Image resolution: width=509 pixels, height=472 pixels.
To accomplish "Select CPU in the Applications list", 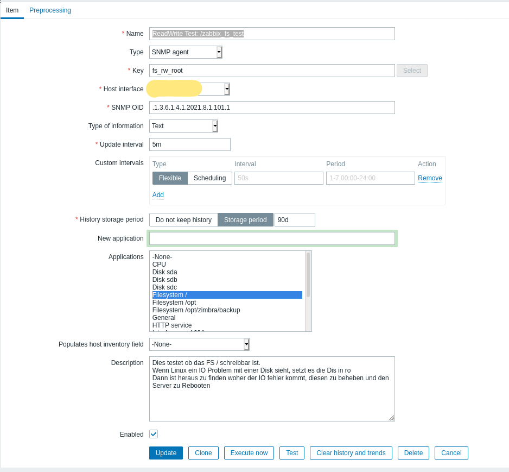I will (227, 265).
